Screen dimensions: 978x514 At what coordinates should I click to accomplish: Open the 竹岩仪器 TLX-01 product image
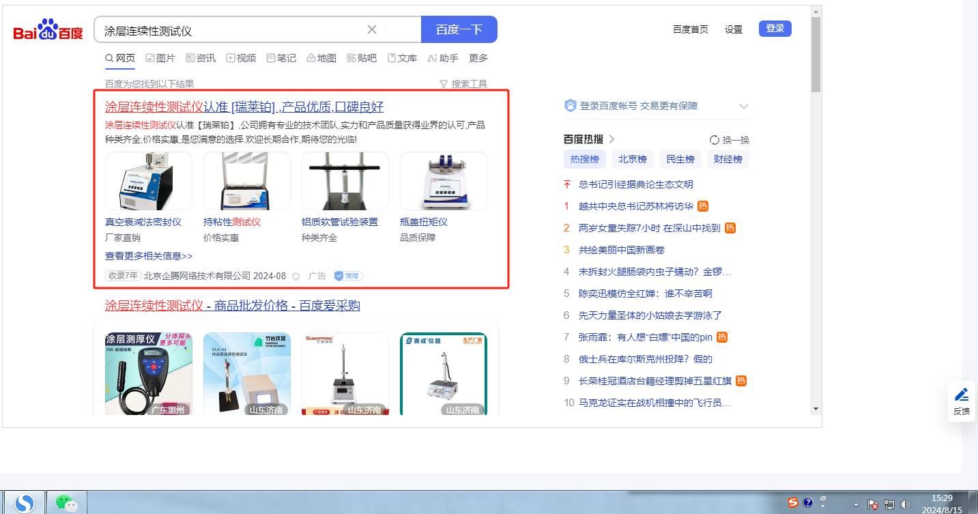pos(247,374)
